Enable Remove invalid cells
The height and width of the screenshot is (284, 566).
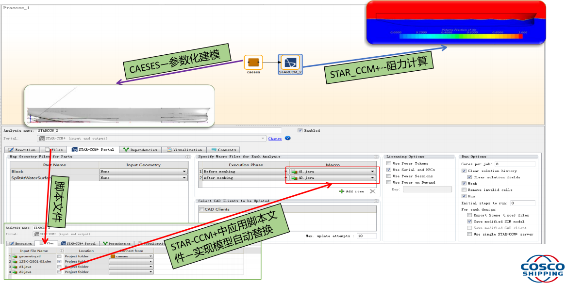pyautogui.click(x=464, y=189)
